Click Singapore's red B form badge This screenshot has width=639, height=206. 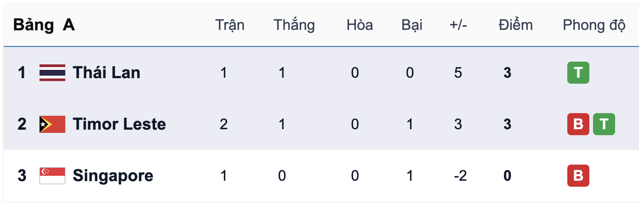578,176
